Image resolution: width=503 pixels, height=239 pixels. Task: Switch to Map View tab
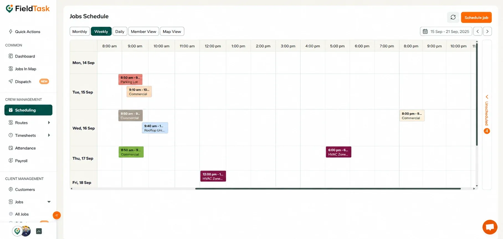point(172,31)
